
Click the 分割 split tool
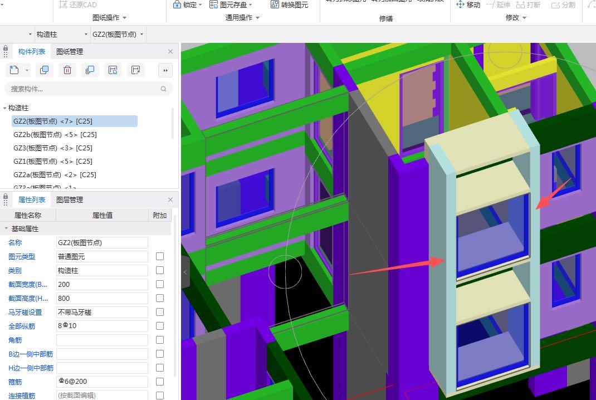coord(563,4)
